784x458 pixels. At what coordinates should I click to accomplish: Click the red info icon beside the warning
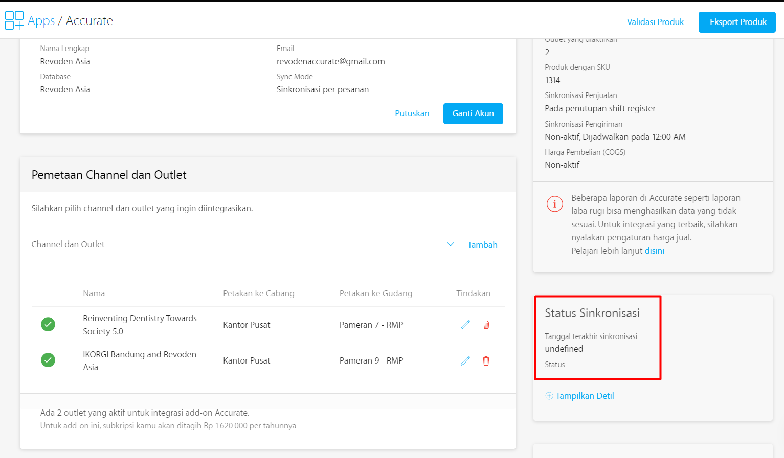click(x=554, y=204)
